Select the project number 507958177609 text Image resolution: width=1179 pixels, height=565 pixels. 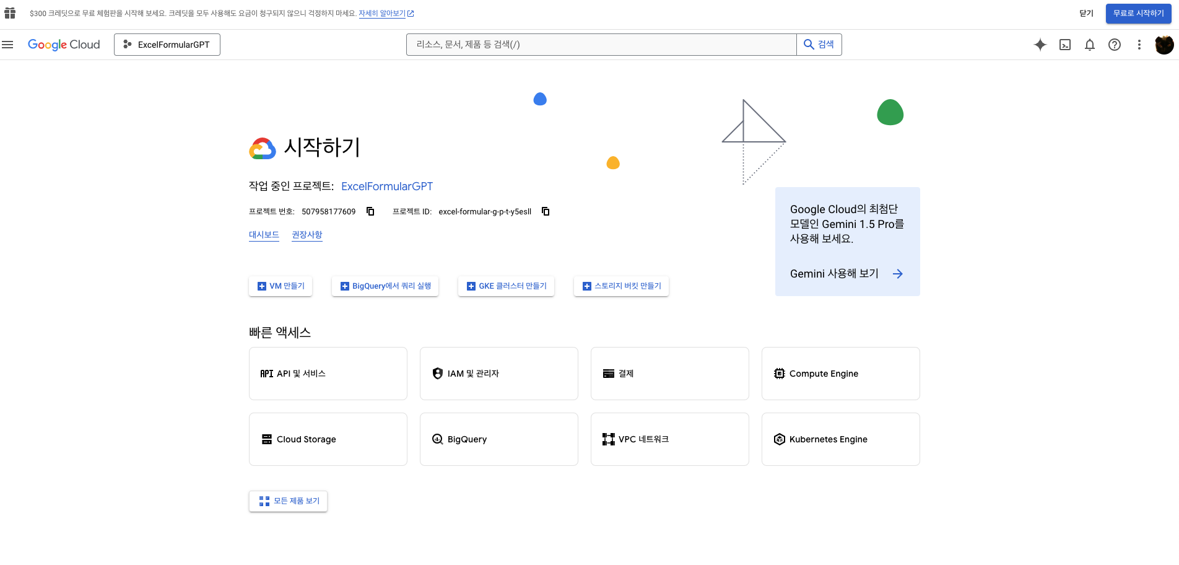tap(329, 212)
